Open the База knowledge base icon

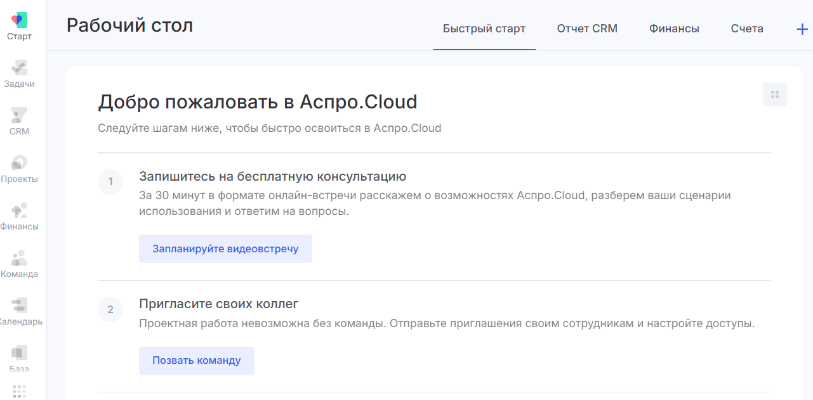tap(20, 356)
